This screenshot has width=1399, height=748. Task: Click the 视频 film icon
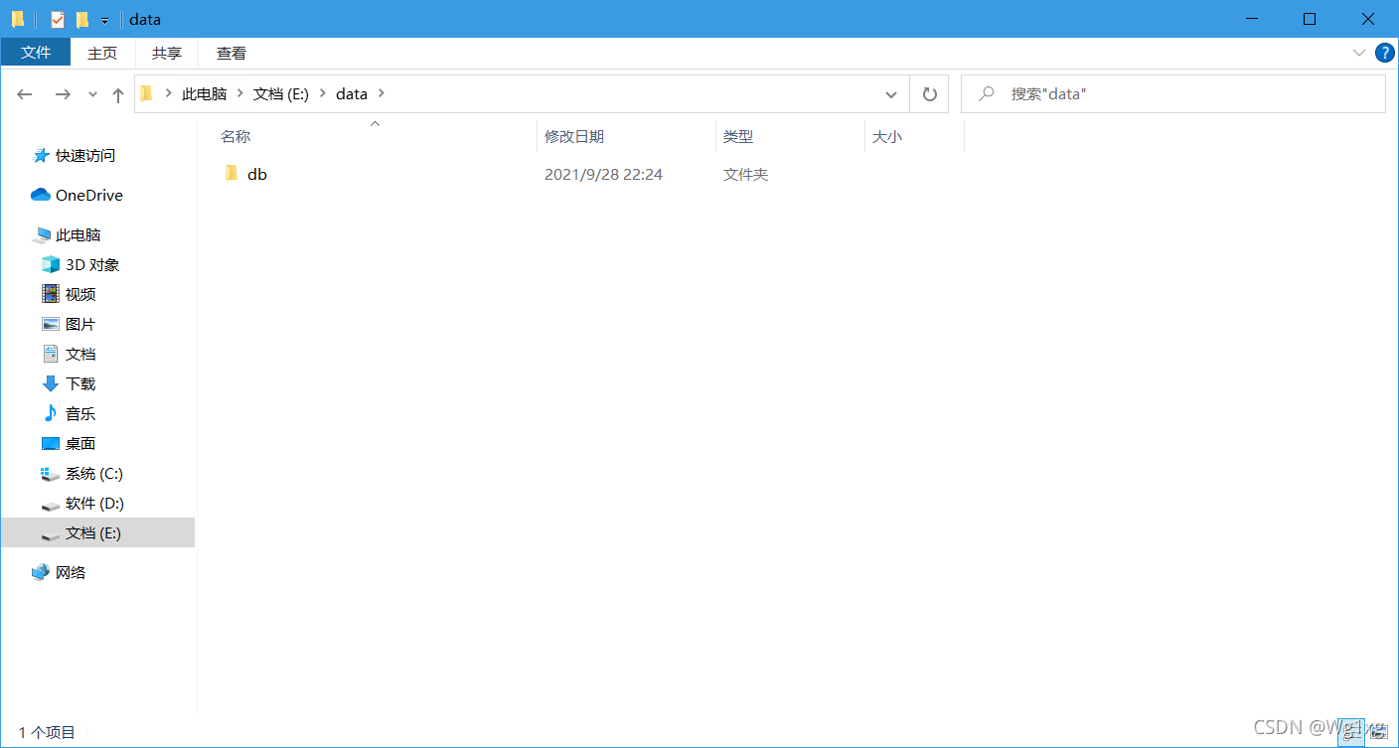click(x=51, y=294)
